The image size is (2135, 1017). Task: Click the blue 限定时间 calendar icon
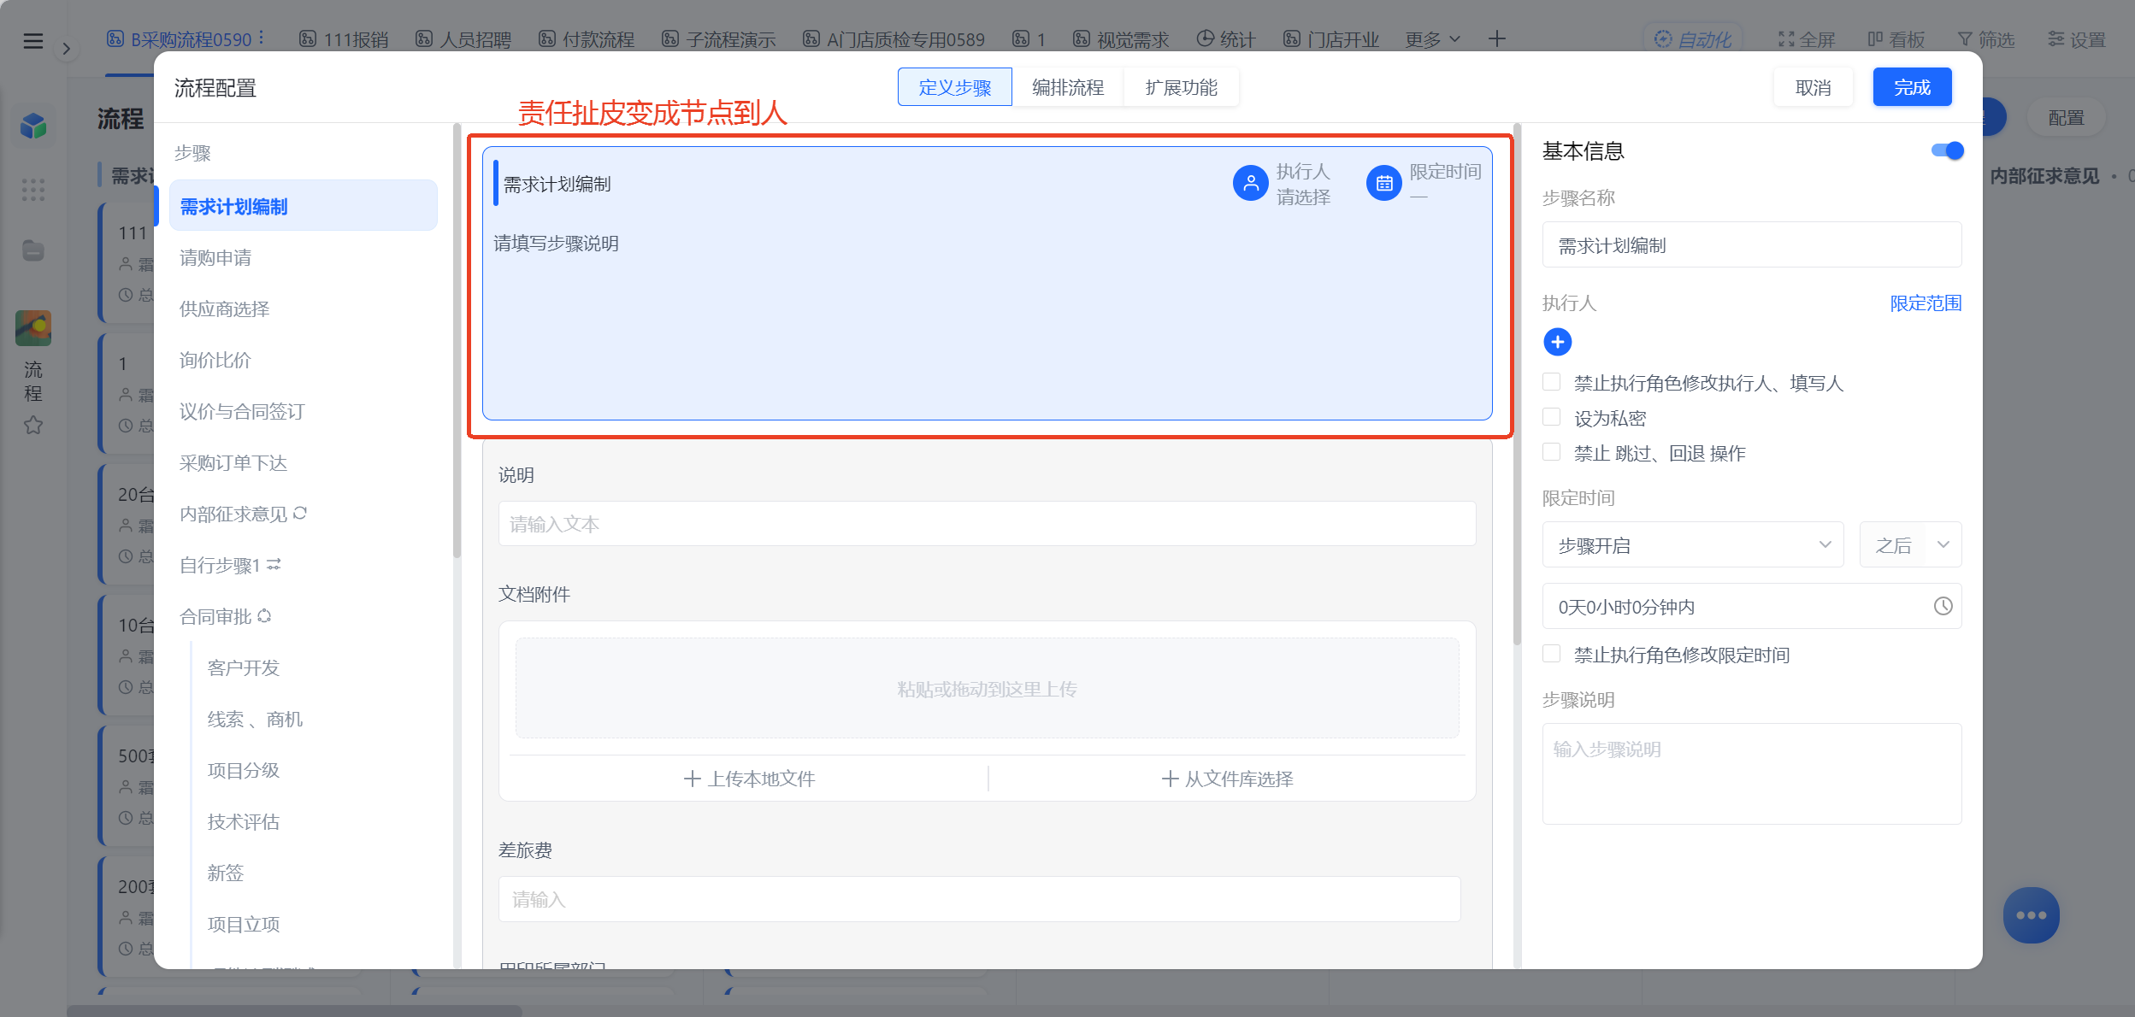point(1383,183)
